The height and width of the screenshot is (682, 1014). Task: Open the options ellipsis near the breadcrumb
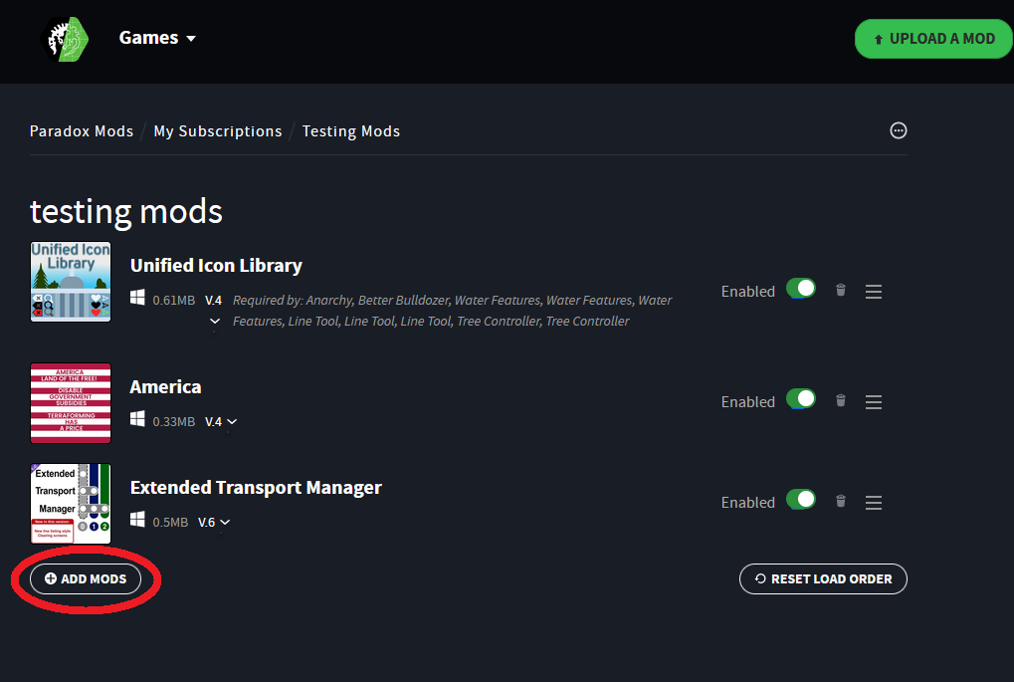898,130
